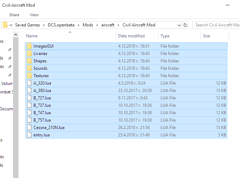The height and width of the screenshot is (178, 240).
Task: Click the A_380.lua file icon
Action: (x=29, y=91)
